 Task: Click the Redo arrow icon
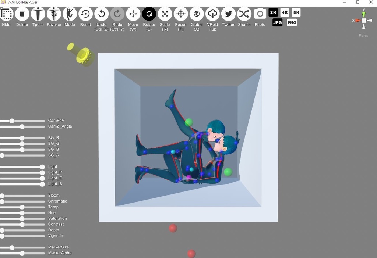117,14
